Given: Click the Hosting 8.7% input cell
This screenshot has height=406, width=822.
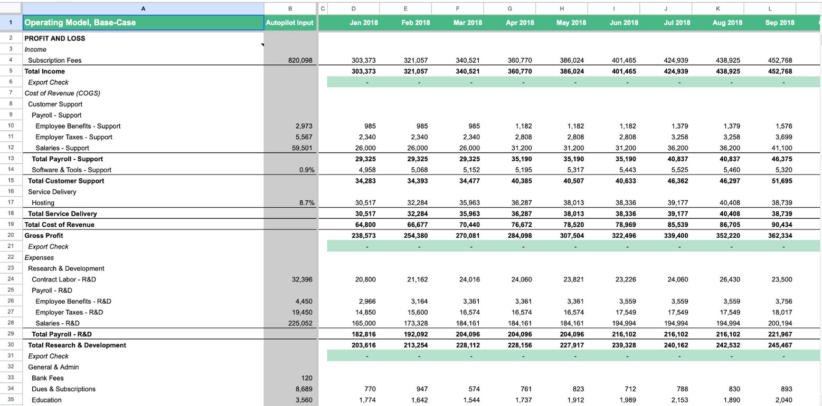Looking at the screenshot, I should 290,203.
